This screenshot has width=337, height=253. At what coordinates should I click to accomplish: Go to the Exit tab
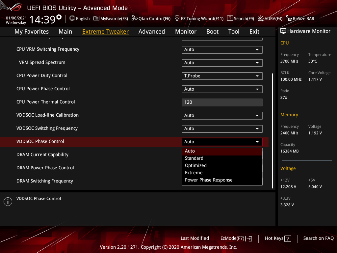(x=254, y=32)
